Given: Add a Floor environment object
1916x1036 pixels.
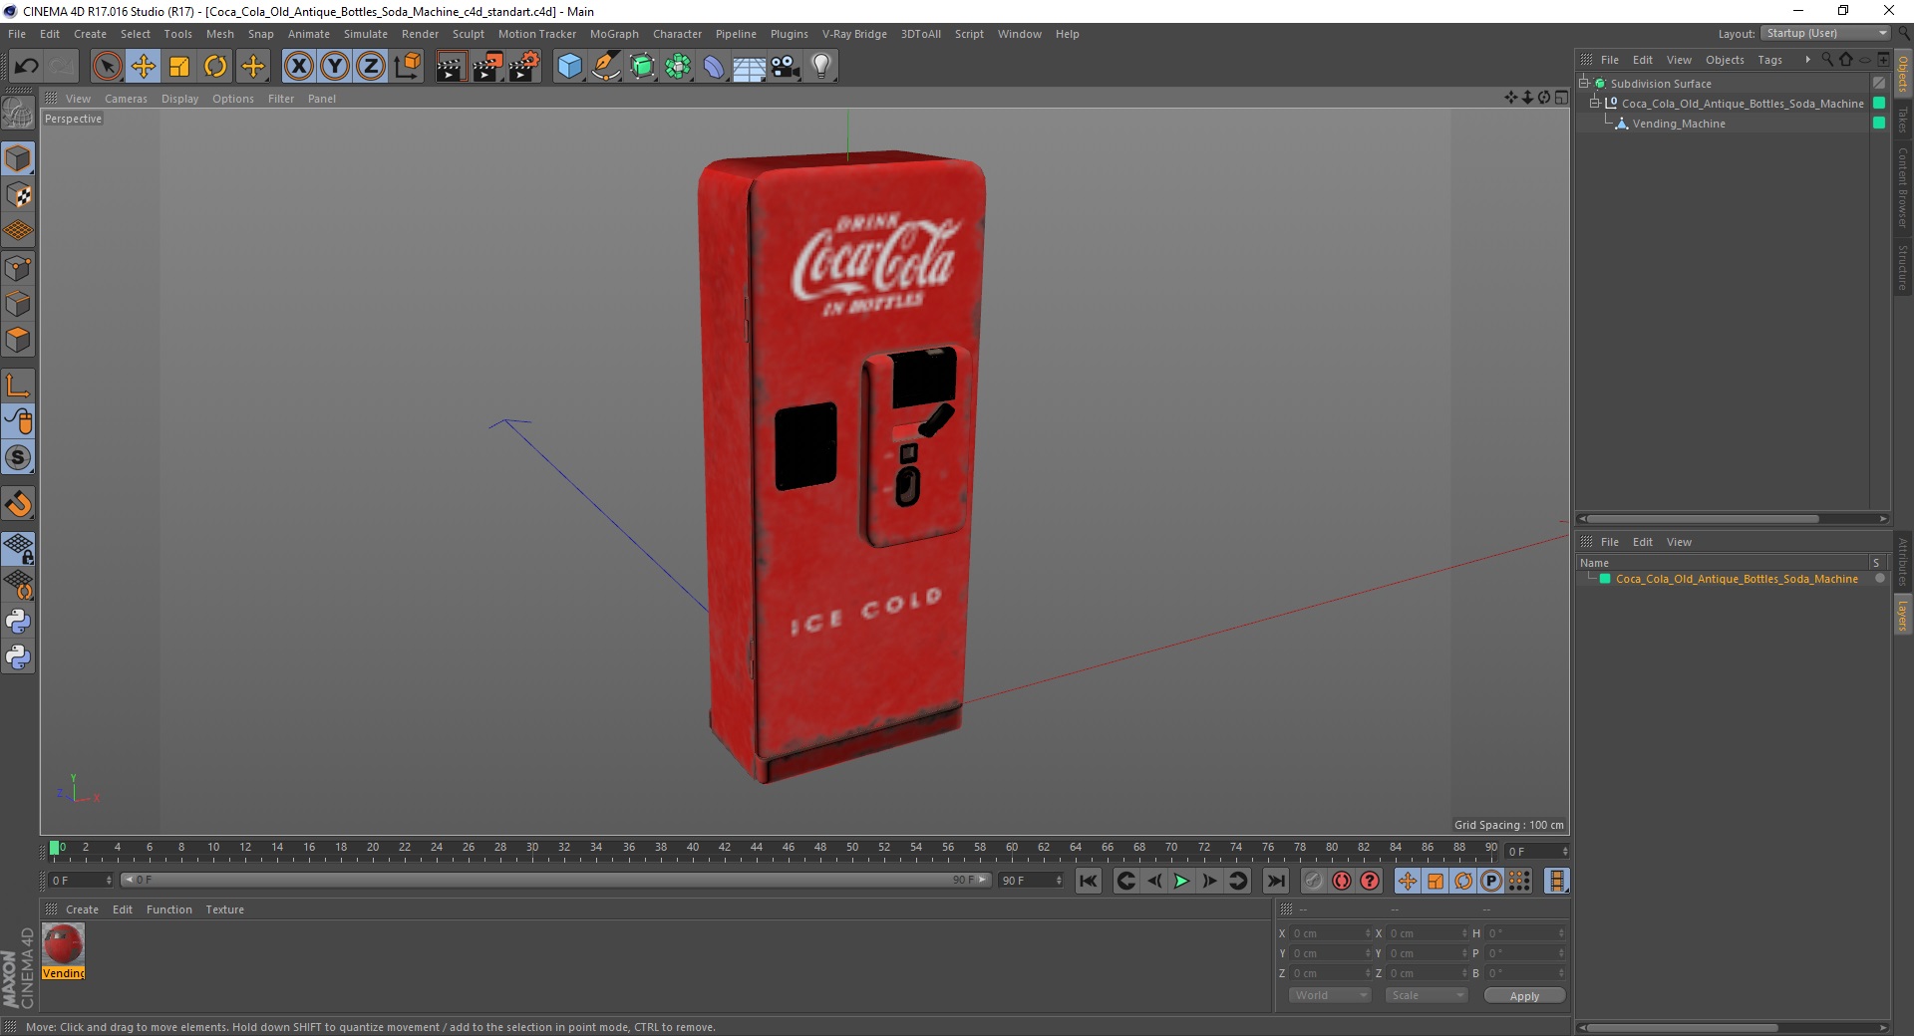Looking at the screenshot, I should (x=750, y=67).
